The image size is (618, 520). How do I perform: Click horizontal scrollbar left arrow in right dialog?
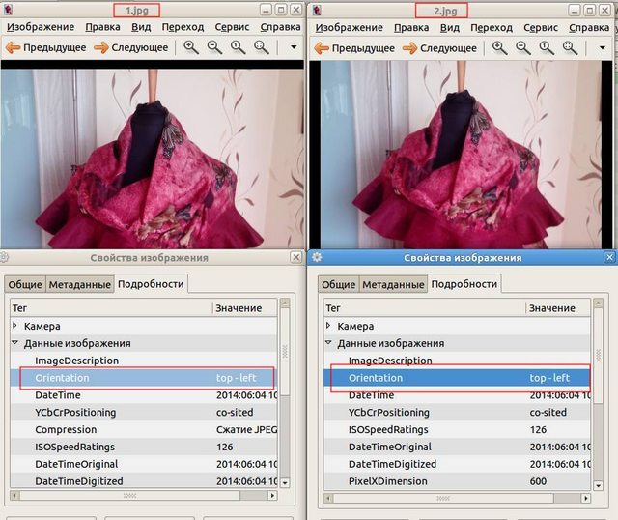pos(328,499)
